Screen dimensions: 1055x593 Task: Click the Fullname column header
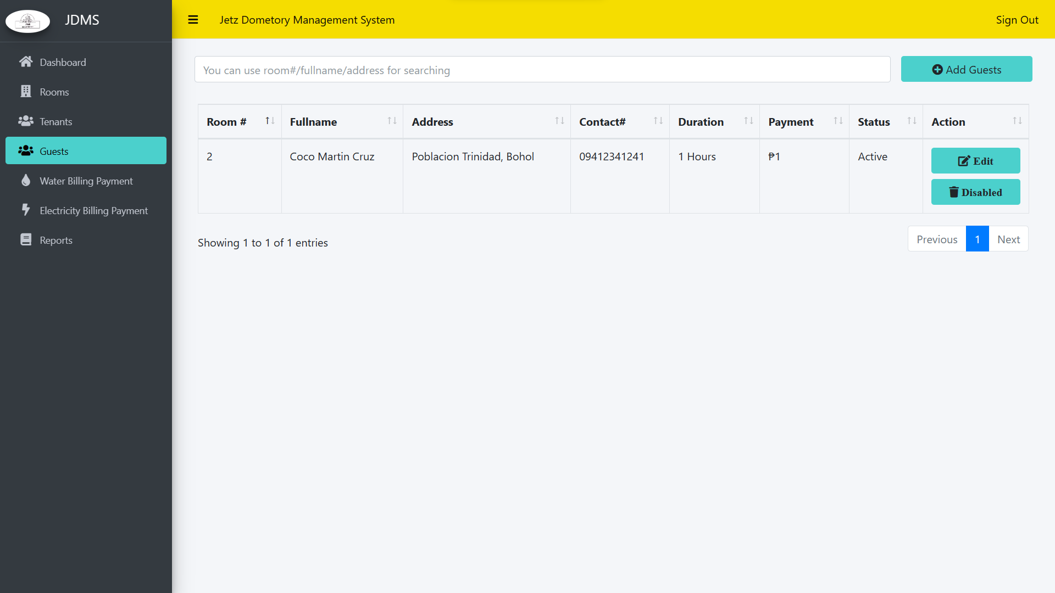point(342,121)
